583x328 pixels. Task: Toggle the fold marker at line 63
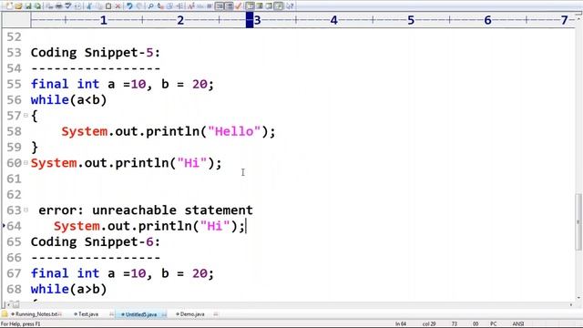coord(26,210)
